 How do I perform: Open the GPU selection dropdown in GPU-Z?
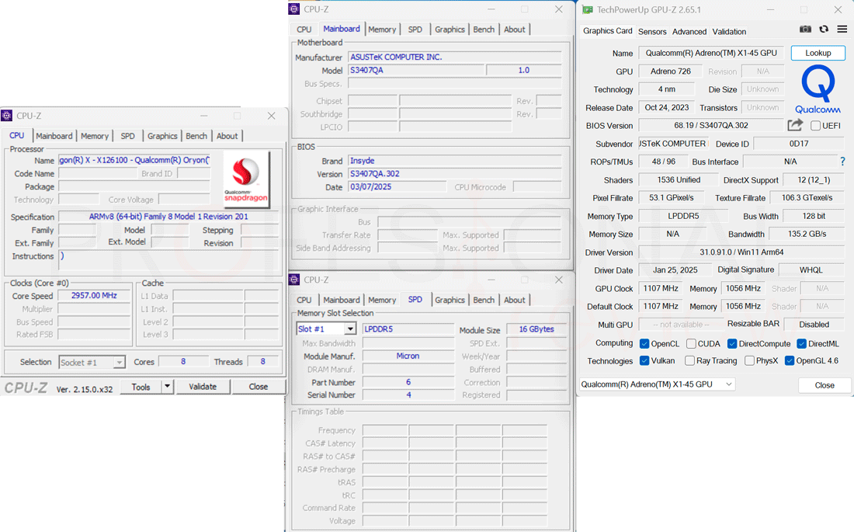point(657,384)
